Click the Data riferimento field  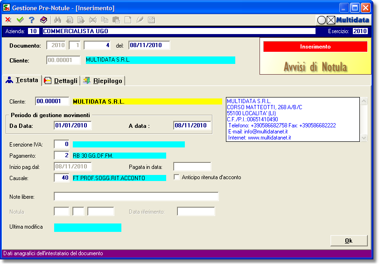[x=196, y=211]
